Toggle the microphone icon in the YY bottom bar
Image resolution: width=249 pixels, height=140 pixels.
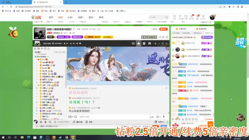click(45, 122)
